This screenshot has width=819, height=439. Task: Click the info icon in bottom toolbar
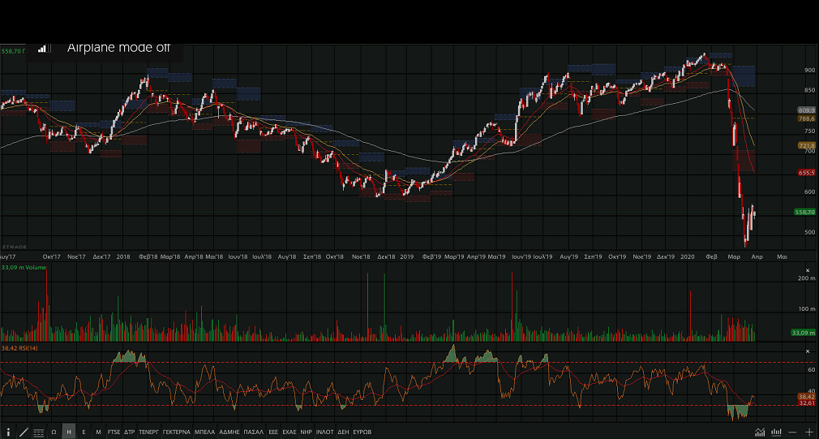pyautogui.click(x=8, y=432)
